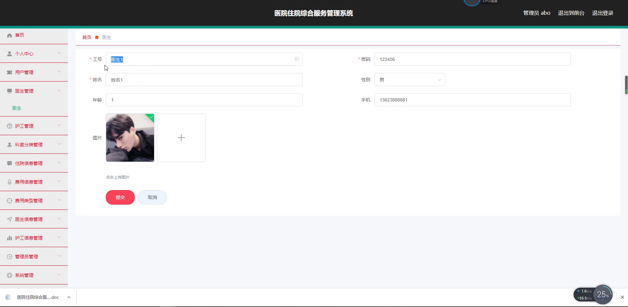Expand the 科室分类管理 chevron
The height and width of the screenshot is (307, 628).
(59, 144)
